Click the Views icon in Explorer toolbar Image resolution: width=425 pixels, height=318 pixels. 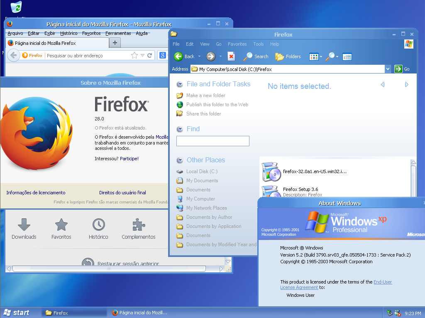point(314,56)
